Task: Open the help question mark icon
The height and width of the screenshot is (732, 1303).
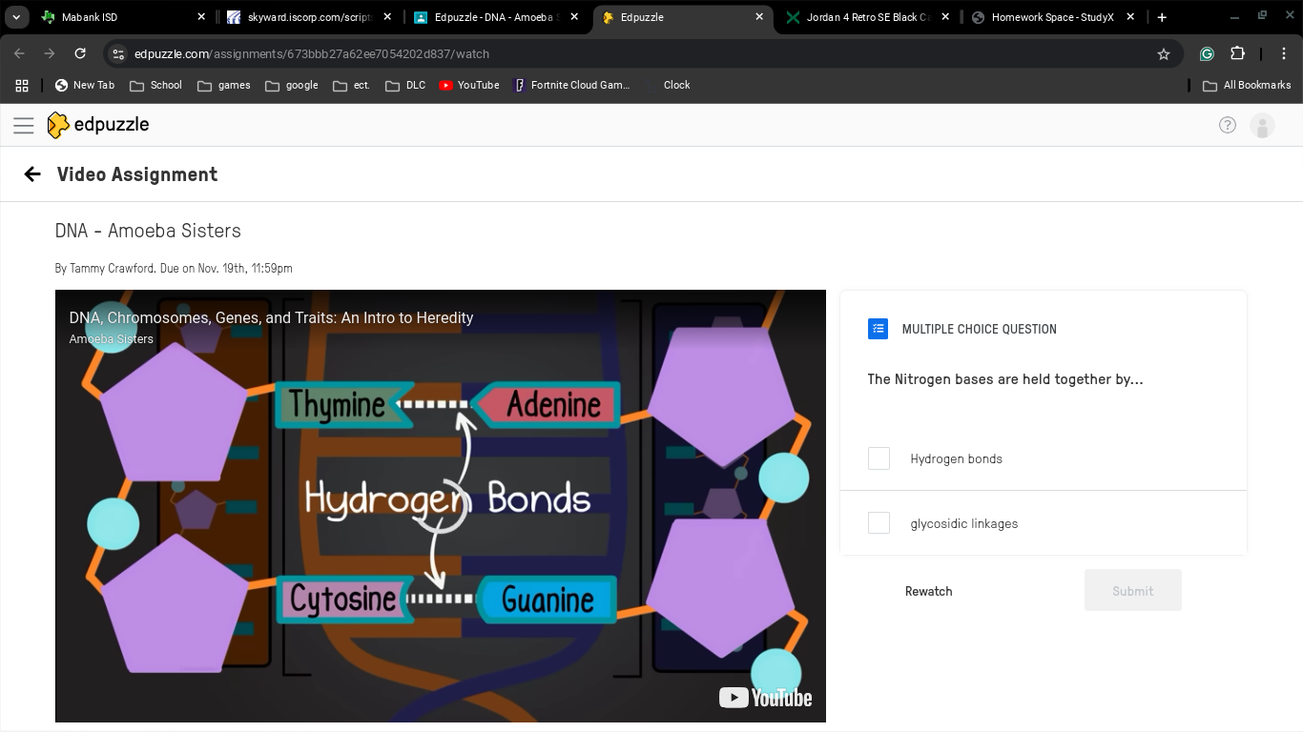Action: 1228,125
